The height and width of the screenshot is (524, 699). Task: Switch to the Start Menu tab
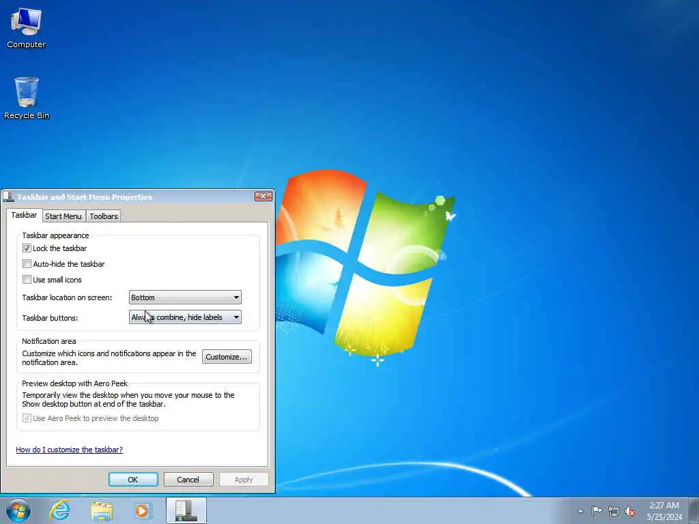(x=63, y=216)
